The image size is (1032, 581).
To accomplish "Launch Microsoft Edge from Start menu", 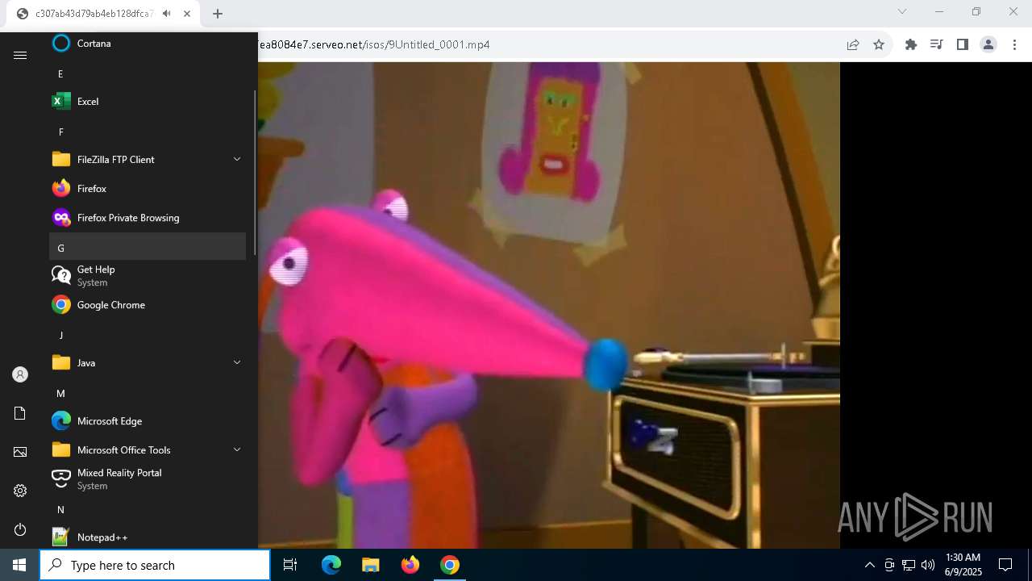I will point(148,421).
